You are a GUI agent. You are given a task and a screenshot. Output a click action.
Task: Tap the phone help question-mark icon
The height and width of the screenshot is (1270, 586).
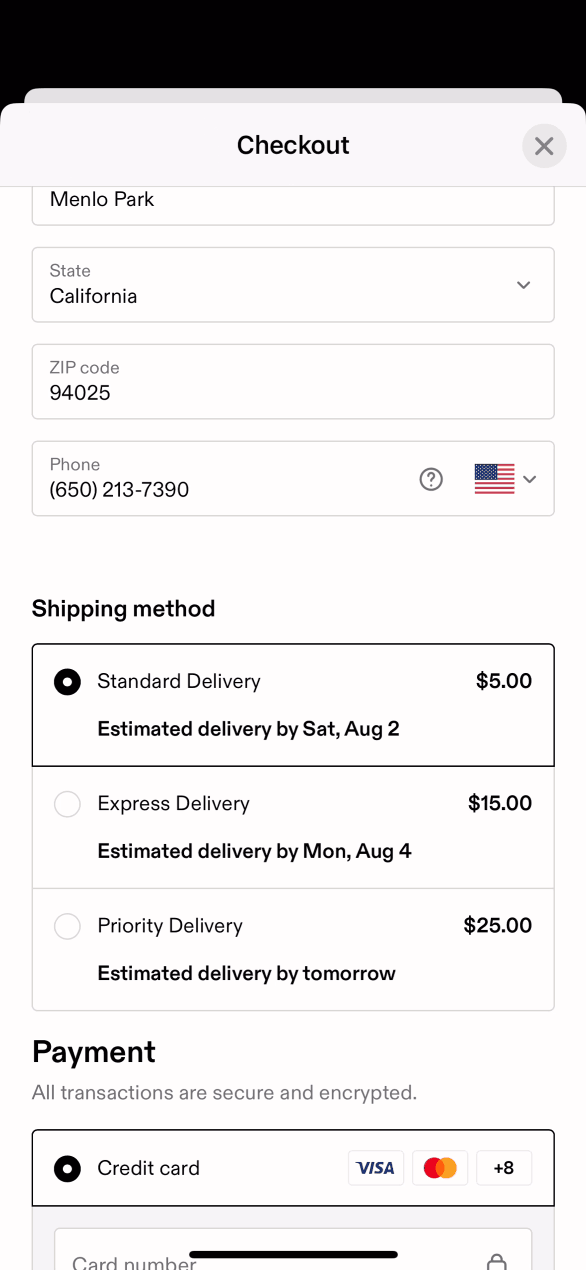pyautogui.click(x=431, y=479)
